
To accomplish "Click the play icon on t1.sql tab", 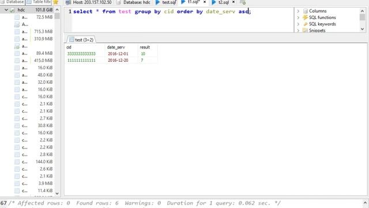I will coord(183,2).
